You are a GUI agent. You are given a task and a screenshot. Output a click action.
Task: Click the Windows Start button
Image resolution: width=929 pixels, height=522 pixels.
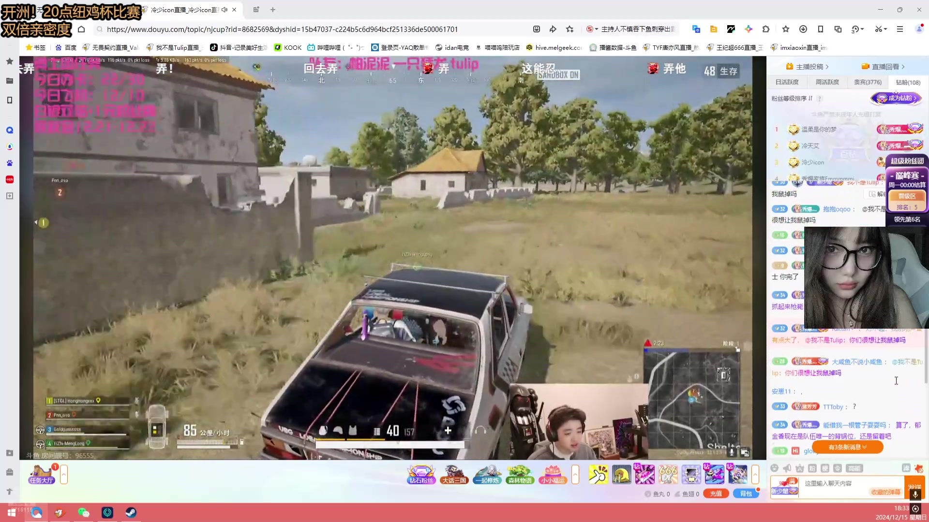pos(12,512)
